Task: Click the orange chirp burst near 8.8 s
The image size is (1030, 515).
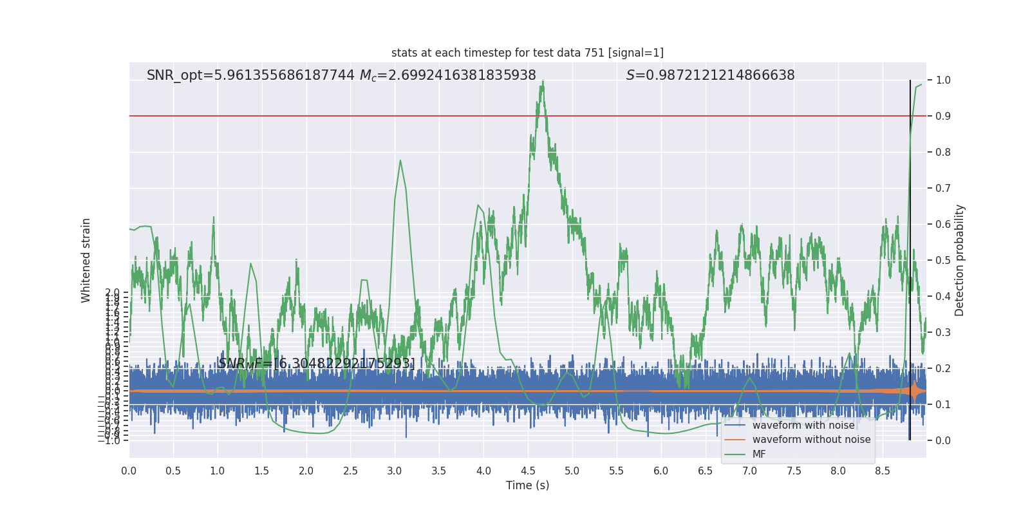Action: (914, 391)
